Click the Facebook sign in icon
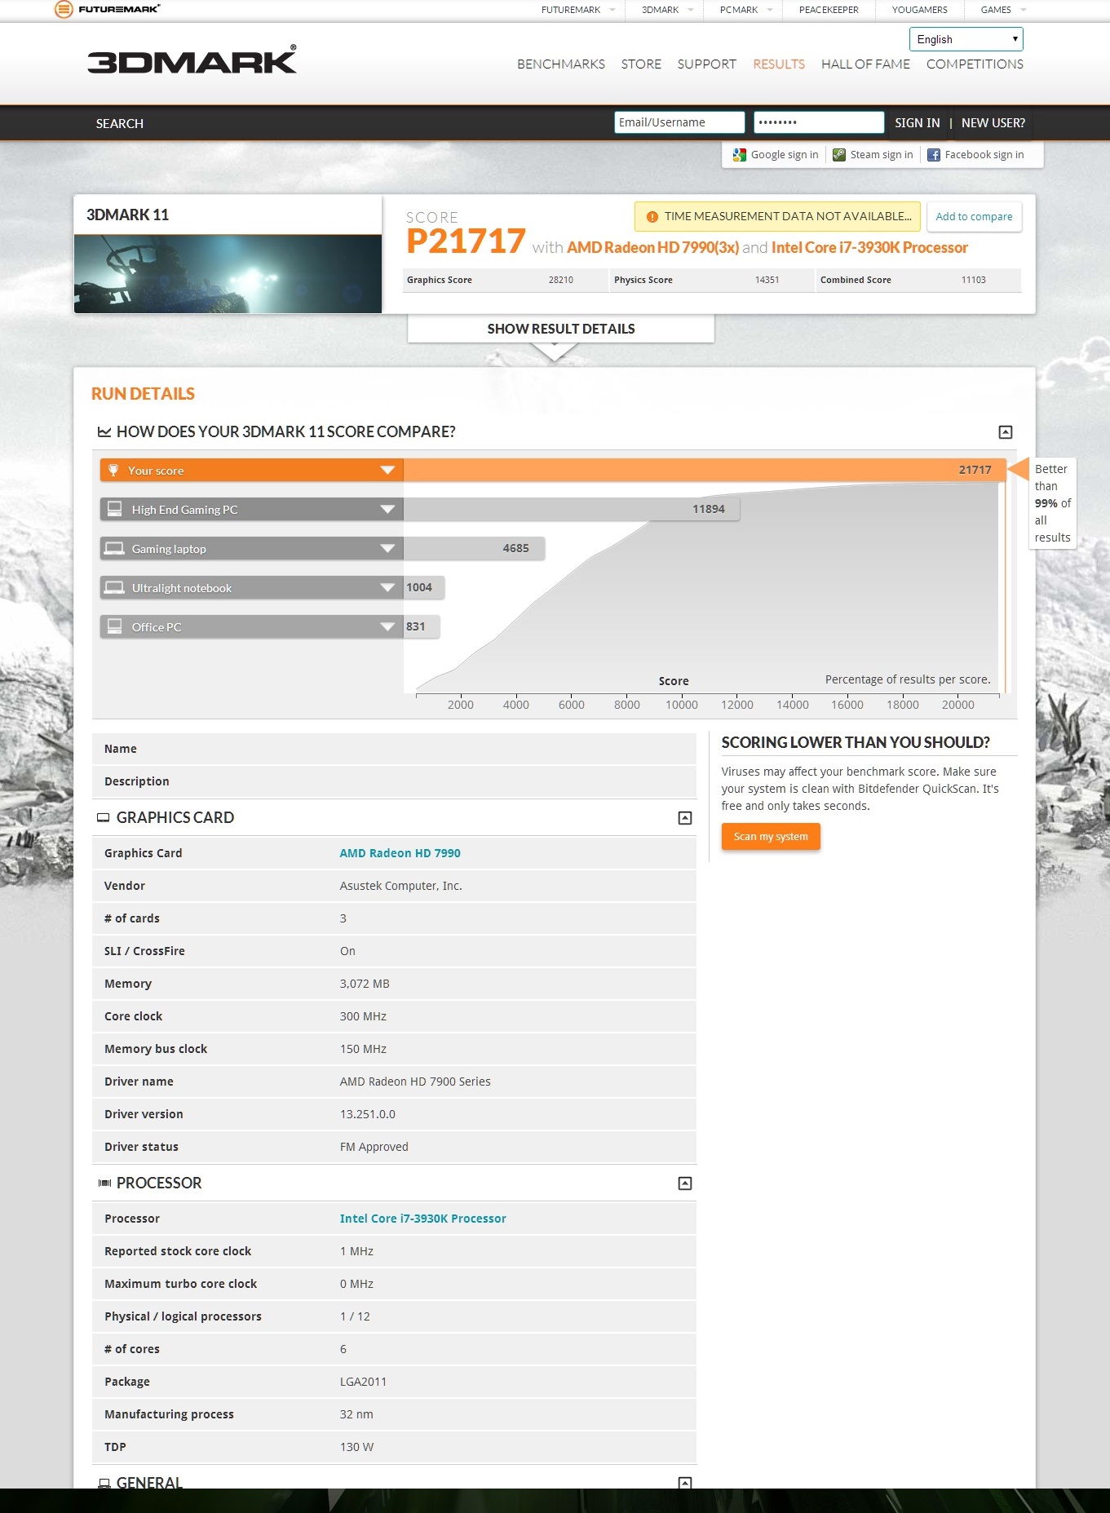The width and height of the screenshot is (1110, 1513). tap(934, 155)
